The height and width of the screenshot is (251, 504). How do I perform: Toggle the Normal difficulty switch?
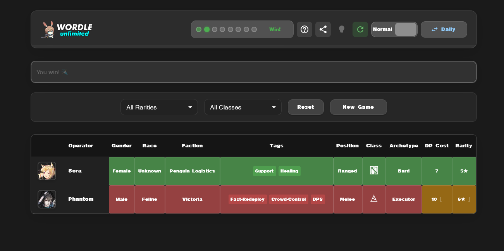394,29
